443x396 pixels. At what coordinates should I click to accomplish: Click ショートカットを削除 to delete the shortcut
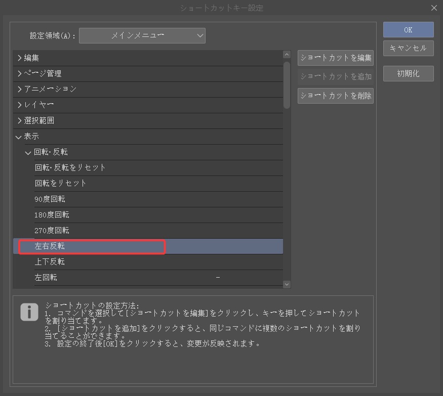335,95
